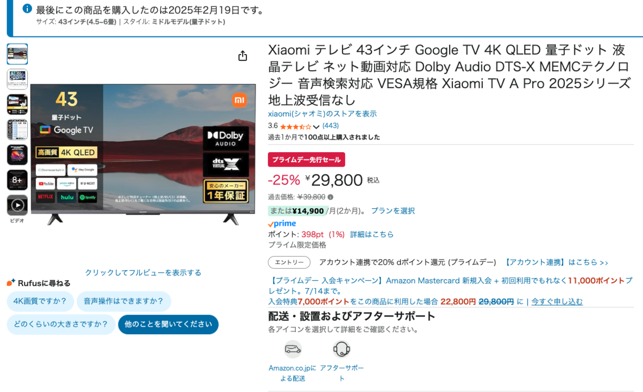Open the info icon in purchase notice
Screen dimensions: 643x392
[27, 9]
